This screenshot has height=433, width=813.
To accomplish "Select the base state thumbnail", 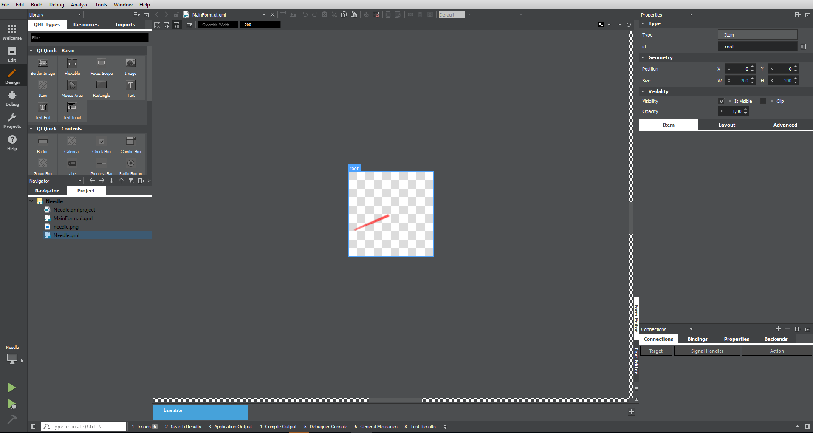I will coord(200,412).
